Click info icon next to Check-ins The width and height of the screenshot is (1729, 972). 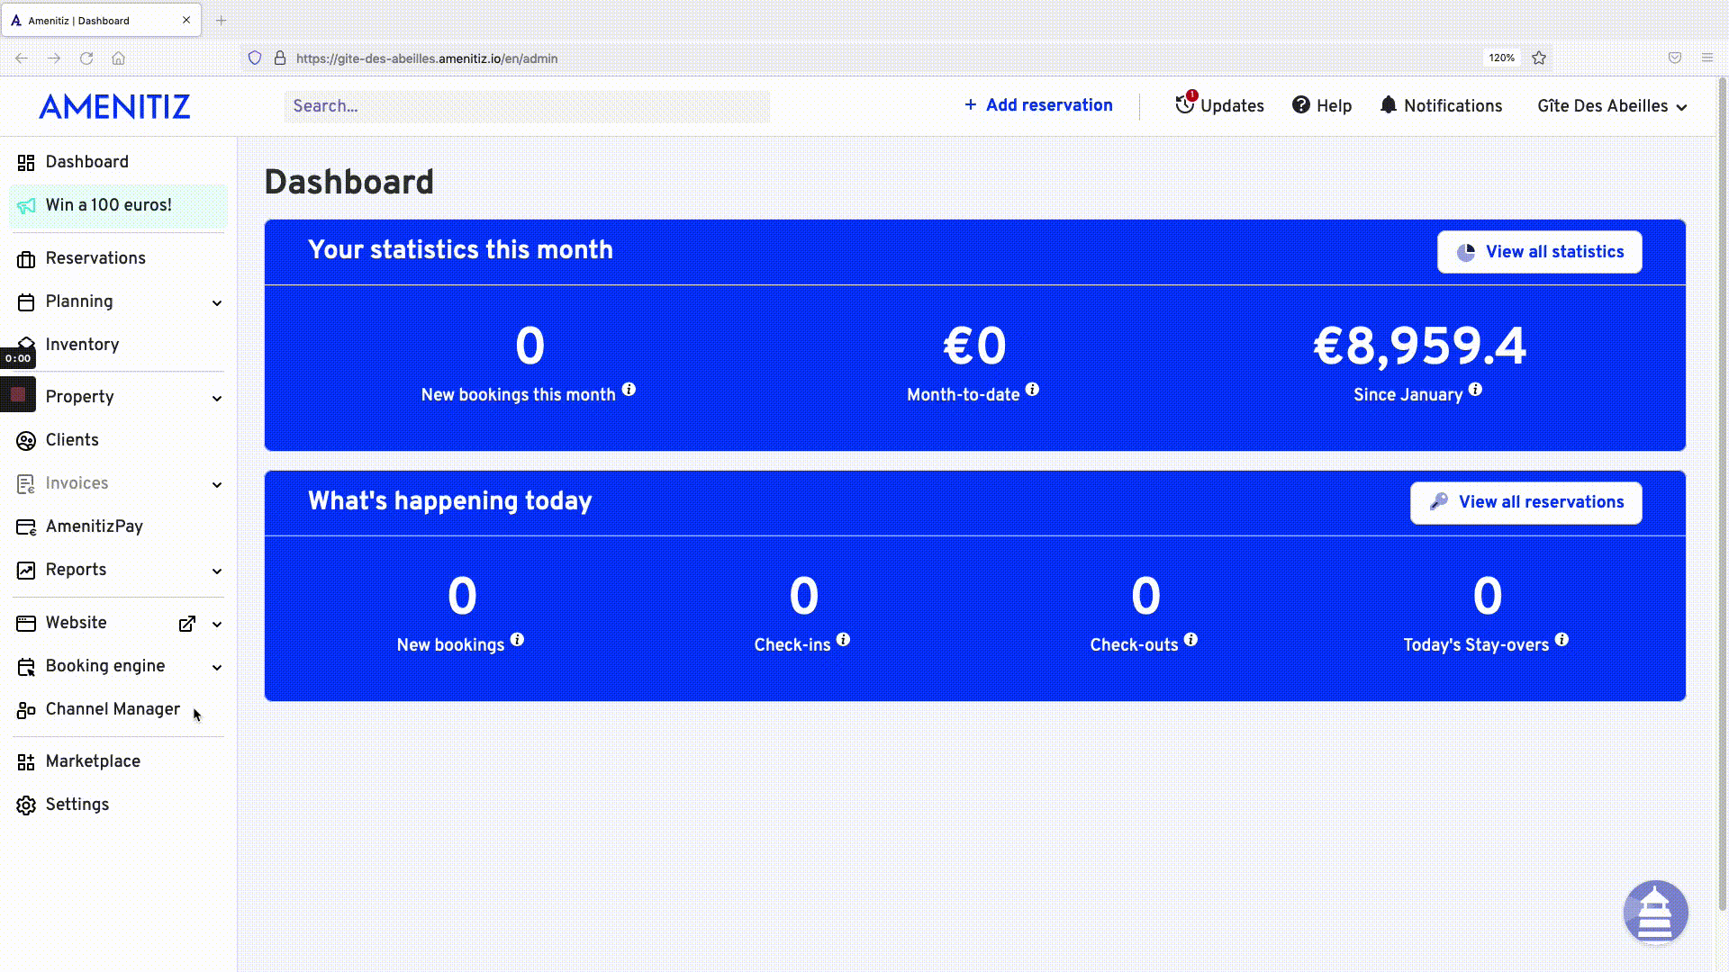coord(843,640)
